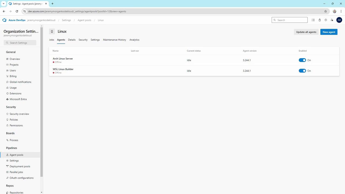The width and height of the screenshot is (345, 194).
Task: Click the Azure DevOps logo icon
Action: coord(4,20)
